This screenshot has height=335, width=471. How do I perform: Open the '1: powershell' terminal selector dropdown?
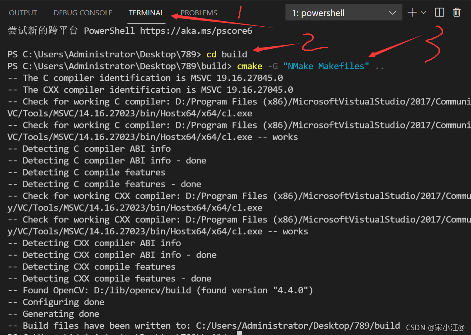point(344,13)
